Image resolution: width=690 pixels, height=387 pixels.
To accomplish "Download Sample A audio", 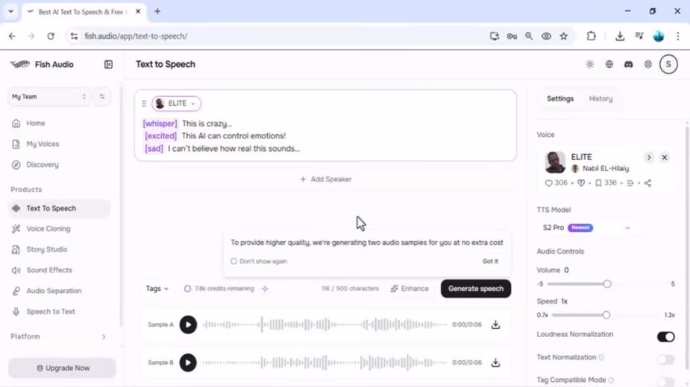I will 495,324.
